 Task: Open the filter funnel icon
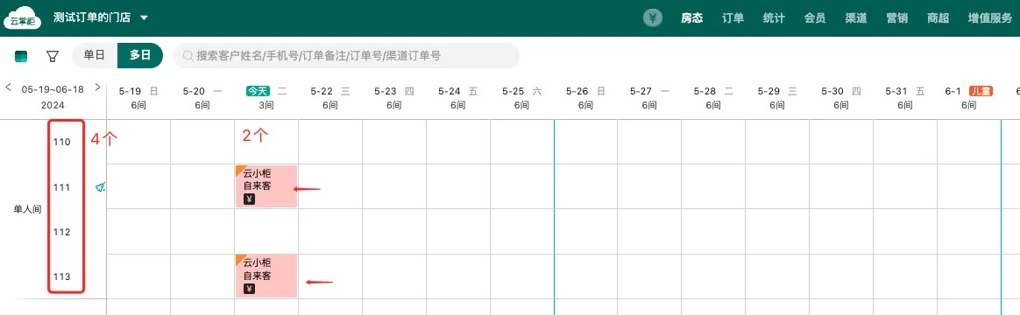coord(53,57)
